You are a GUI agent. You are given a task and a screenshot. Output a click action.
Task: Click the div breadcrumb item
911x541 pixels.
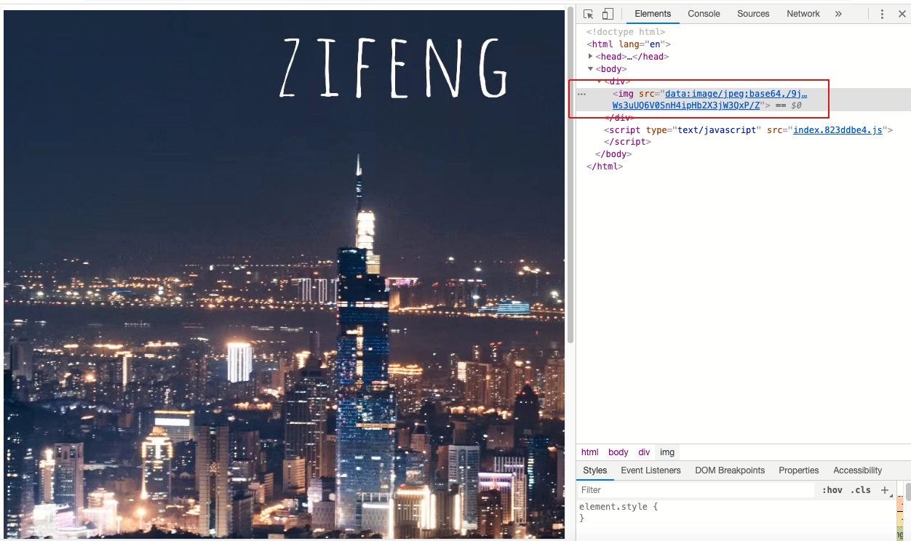[x=644, y=452]
